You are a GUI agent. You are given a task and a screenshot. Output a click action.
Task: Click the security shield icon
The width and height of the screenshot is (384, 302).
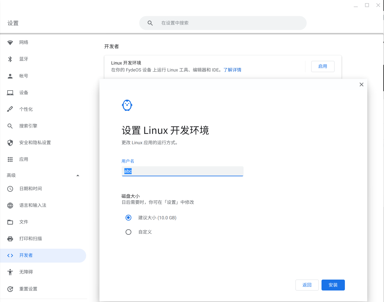tap(10, 143)
